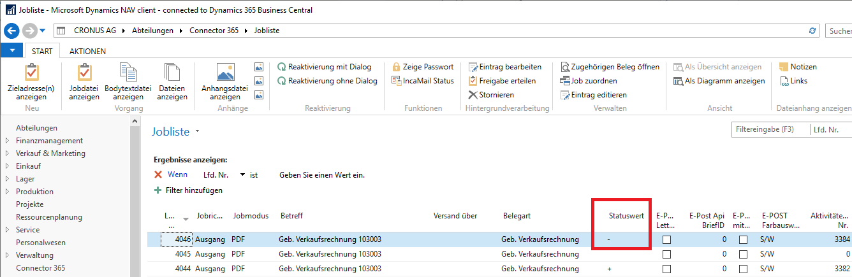Remove the Wenn filter with red X
Viewport: 852px width, 277px height.
click(158, 174)
